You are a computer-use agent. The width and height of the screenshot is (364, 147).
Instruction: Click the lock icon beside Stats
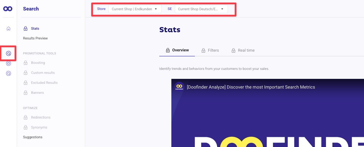click(26, 28)
